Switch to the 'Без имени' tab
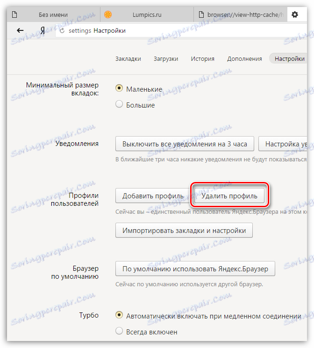Viewport: 314px width, 348px height. coord(53,14)
